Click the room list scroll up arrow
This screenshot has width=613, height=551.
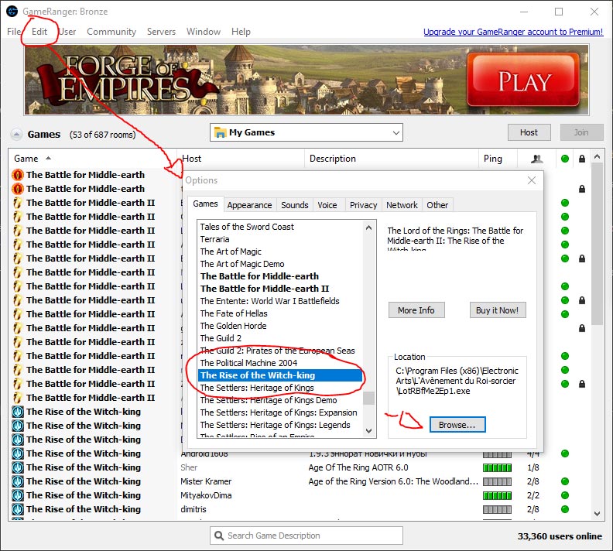coord(597,157)
